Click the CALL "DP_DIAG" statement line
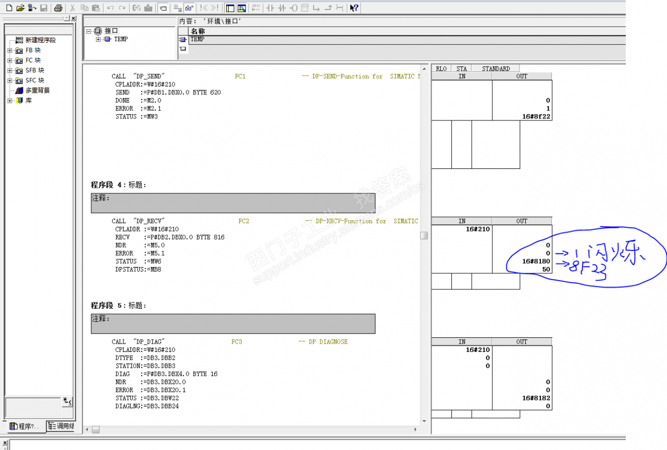Viewport: 667px width, 450px height. coord(139,342)
